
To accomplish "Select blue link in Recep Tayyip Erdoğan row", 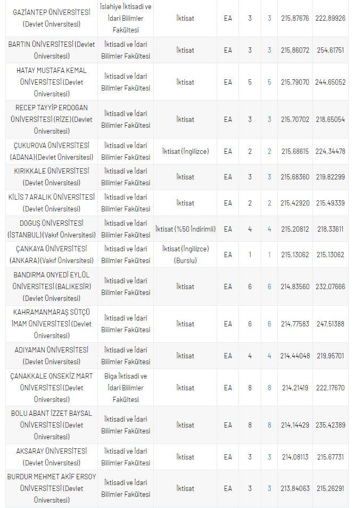I will click(269, 119).
